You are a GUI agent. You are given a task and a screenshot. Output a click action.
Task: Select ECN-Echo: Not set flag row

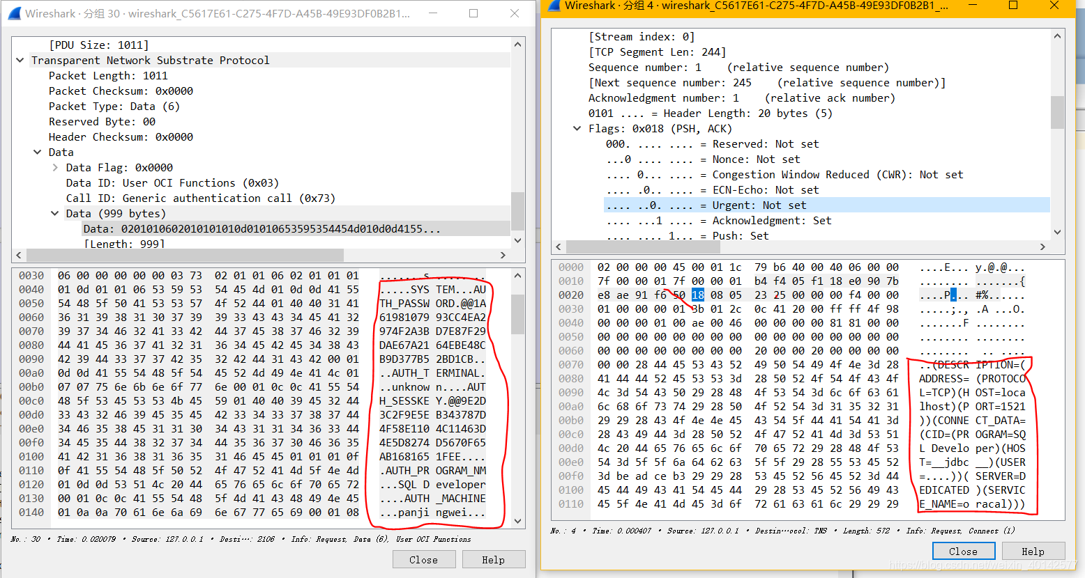coord(712,190)
